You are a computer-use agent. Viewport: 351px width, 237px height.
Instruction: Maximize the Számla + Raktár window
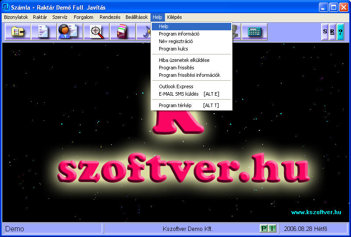tap(333, 7)
